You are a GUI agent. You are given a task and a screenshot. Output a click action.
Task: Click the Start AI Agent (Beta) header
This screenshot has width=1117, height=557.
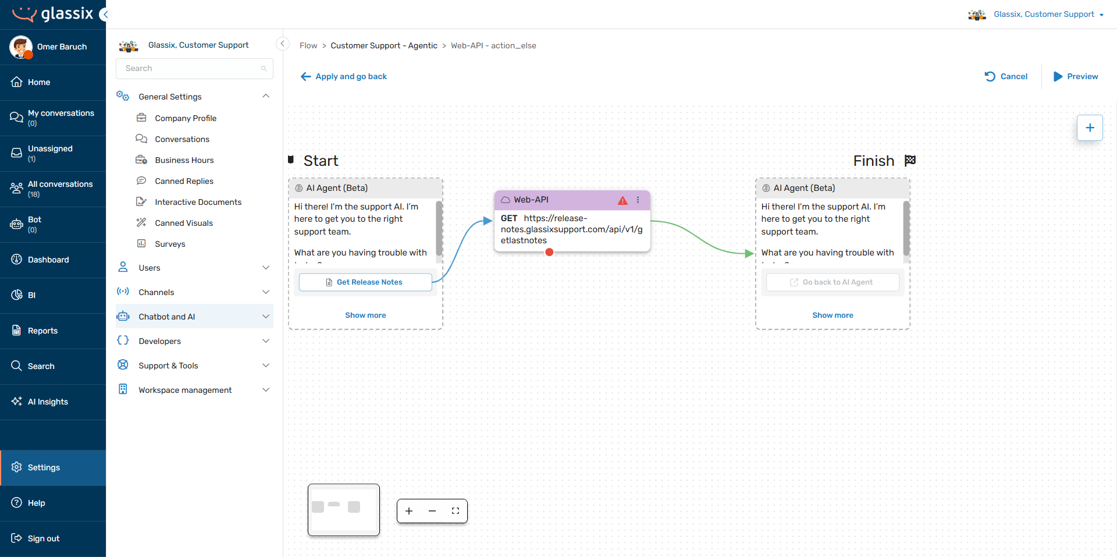click(365, 188)
